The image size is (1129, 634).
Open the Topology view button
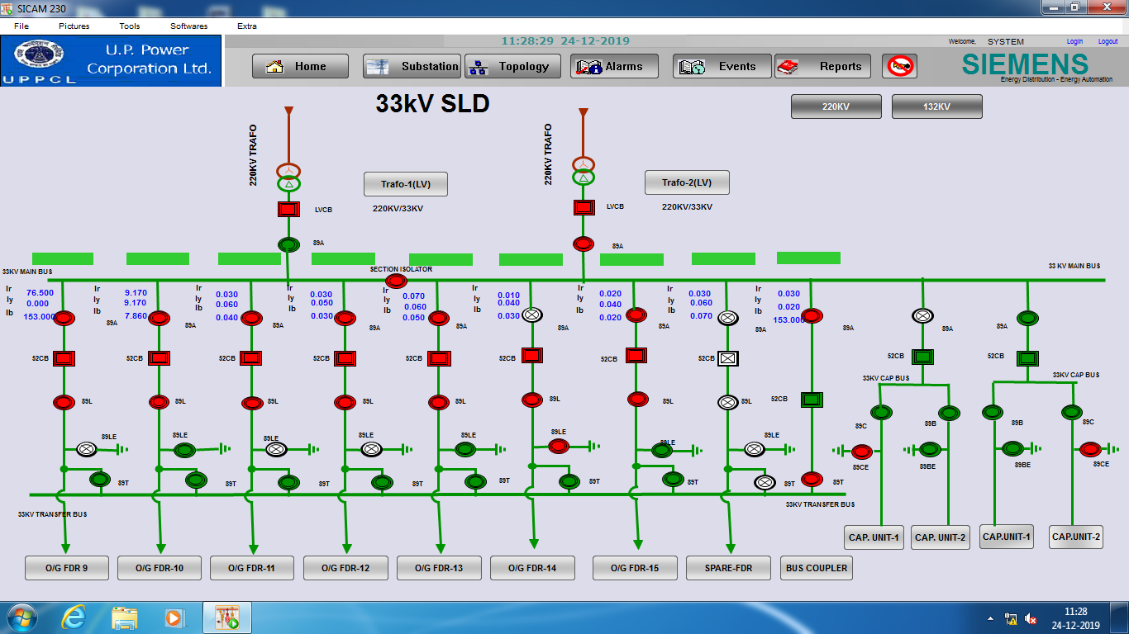[512, 67]
